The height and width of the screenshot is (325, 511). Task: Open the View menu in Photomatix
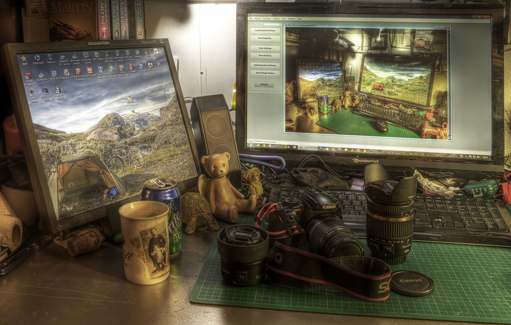pos(284,19)
